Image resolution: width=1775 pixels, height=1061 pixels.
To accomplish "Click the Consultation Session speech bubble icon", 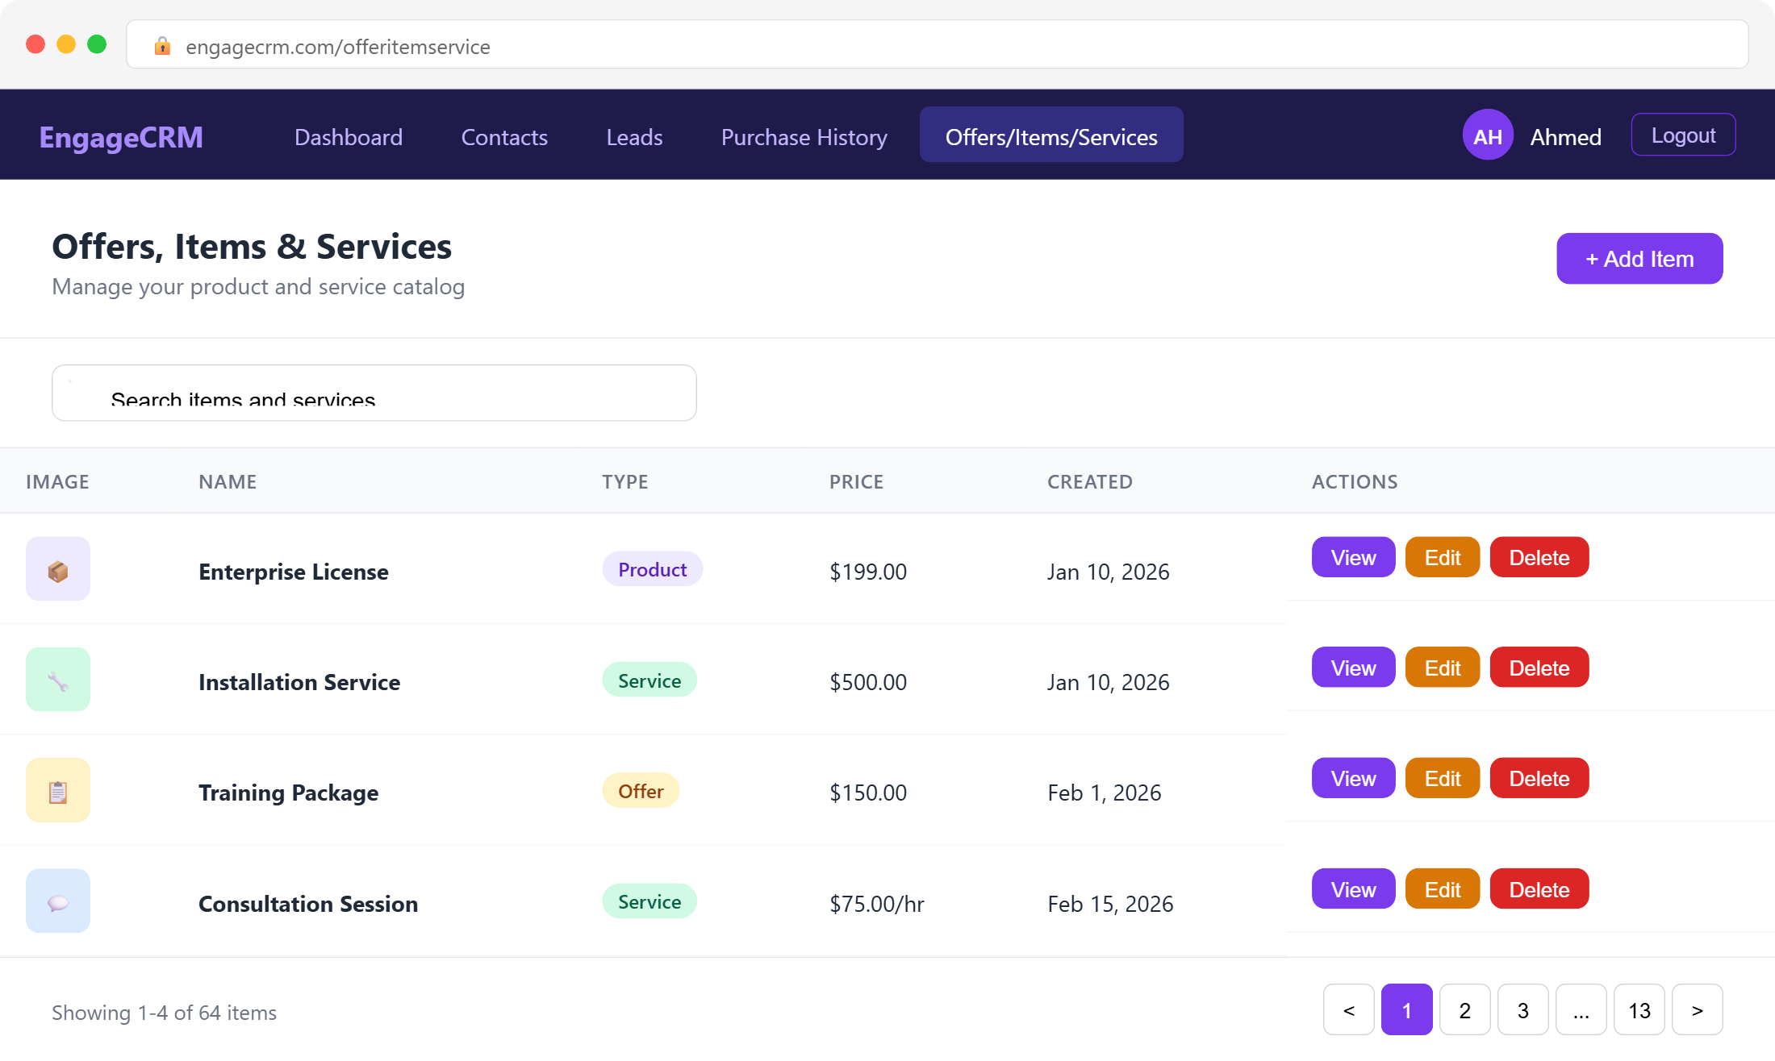I will (x=57, y=901).
